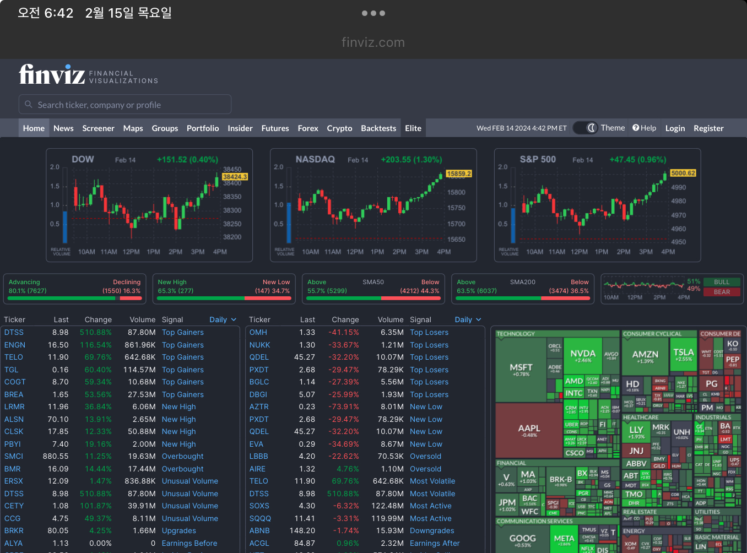Click the LLY tile in heatmap
747x553 pixels.
click(636, 432)
